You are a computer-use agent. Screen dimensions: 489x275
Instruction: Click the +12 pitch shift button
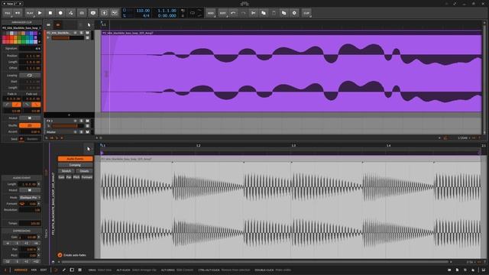[x=36, y=261]
